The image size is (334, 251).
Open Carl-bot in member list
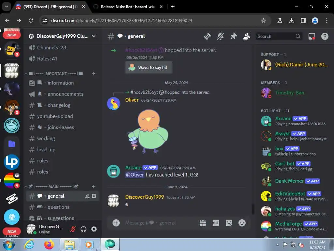point(295,166)
